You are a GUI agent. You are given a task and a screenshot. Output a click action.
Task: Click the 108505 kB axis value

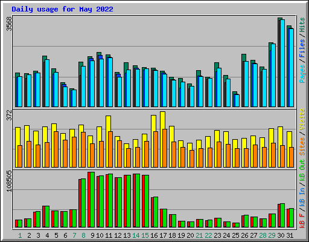click(9, 181)
